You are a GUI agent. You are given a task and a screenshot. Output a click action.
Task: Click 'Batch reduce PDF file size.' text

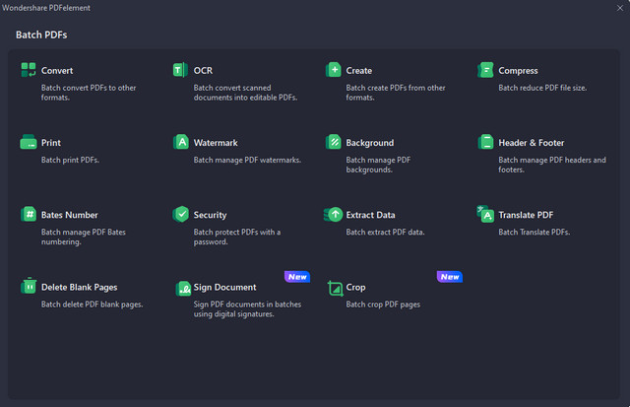pos(542,88)
